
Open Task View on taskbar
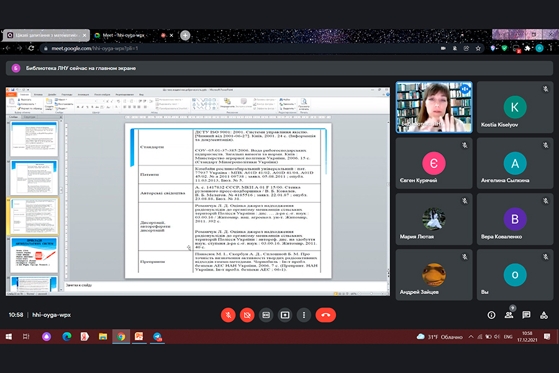point(26,336)
